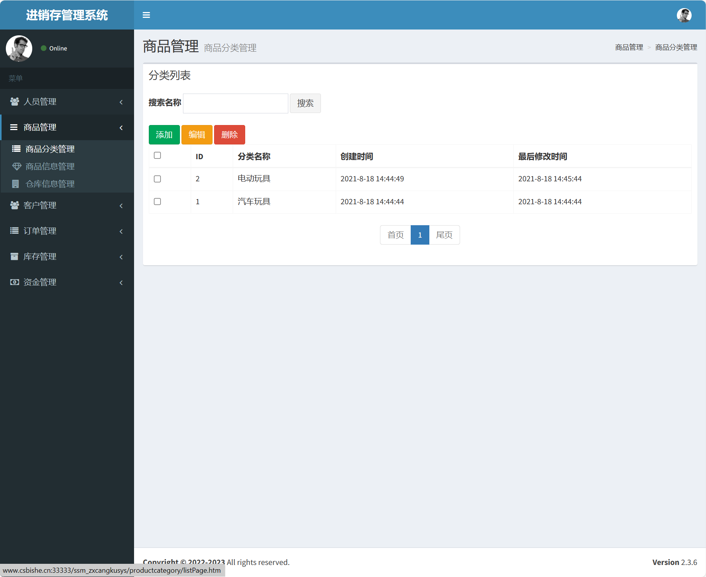Click the 商品信息管理 diamond icon
Image resolution: width=706 pixels, height=577 pixels.
(16, 166)
